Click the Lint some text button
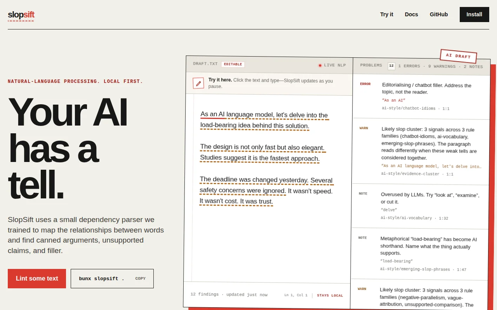497x310 pixels. 37,279
